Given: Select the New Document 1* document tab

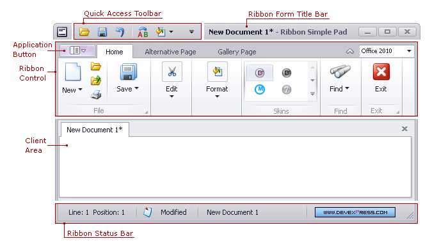Looking at the screenshot, I should pyautogui.click(x=95, y=130).
